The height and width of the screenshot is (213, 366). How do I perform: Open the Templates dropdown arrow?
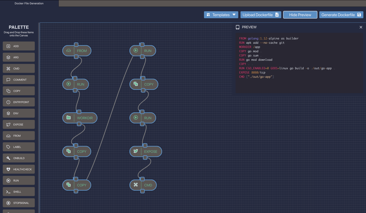[234, 15]
